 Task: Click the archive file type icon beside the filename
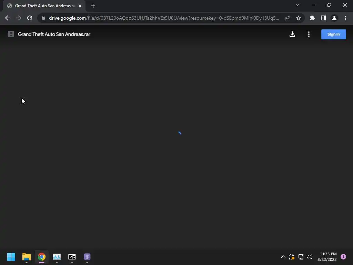pos(11,34)
